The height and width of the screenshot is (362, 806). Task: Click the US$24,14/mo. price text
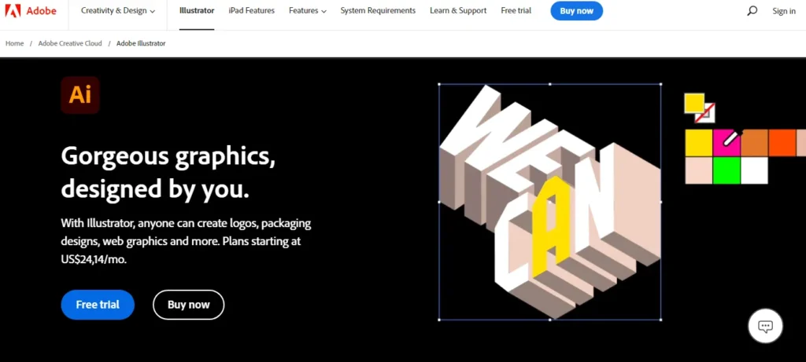94,259
